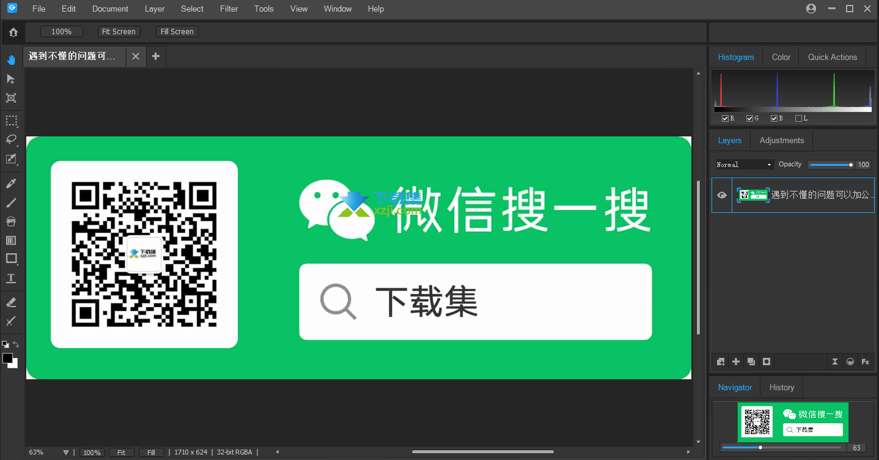Open the layer Fx effects
Image resolution: width=879 pixels, height=460 pixels.
point(866,362)
